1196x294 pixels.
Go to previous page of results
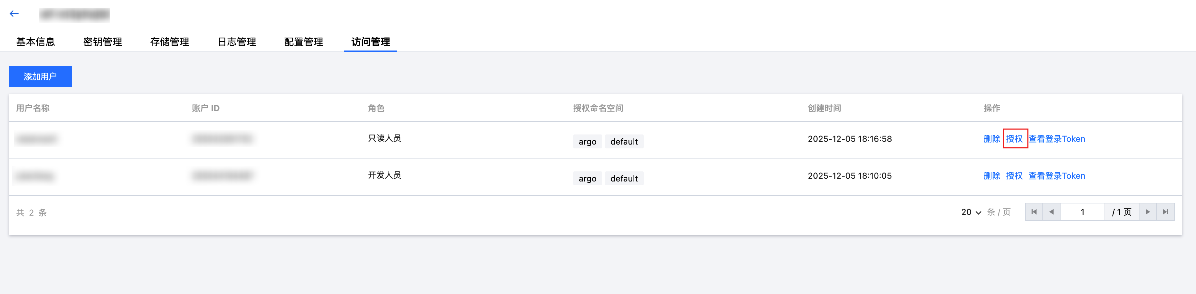(1051, 212)
